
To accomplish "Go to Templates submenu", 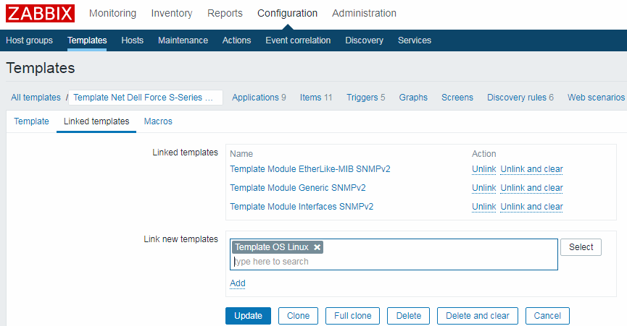I will point(87,40).
